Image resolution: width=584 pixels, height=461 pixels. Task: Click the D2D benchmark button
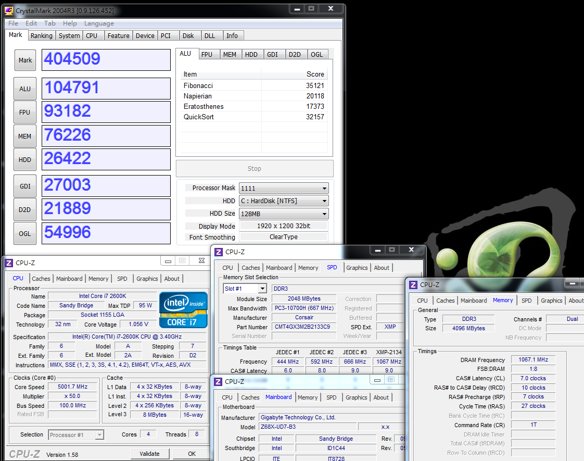pyautogui.click(x=25, y=210)
